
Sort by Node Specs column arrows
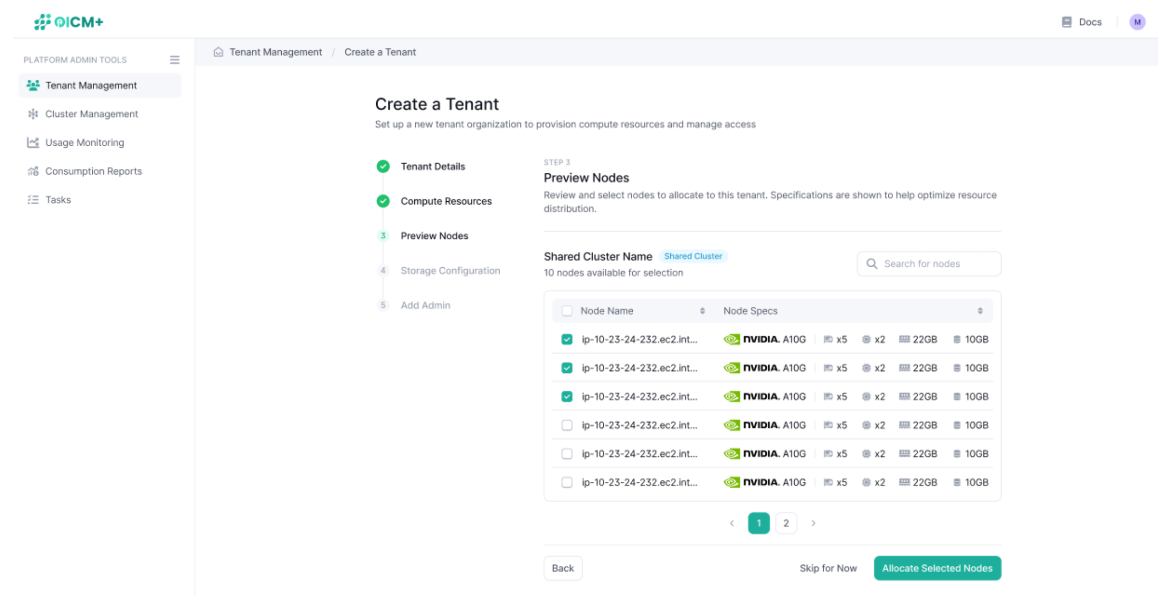[x=980, y=311]
